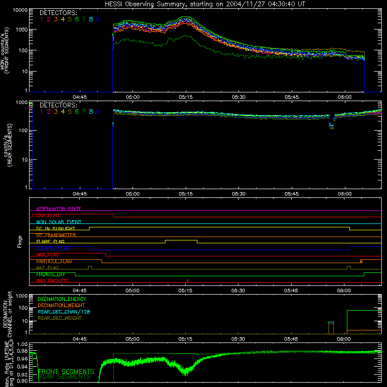Click the 05:15 time label under rear segments plot
Screen dimensions: 387x387
pyautogui.click(x=186, y=194)
